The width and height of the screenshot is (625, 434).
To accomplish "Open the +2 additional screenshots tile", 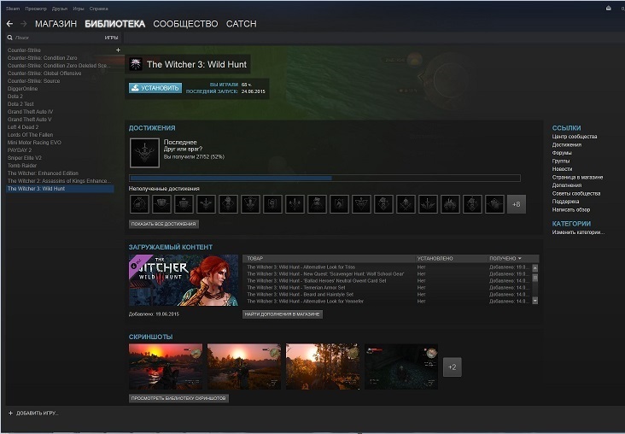I will 453,367.
